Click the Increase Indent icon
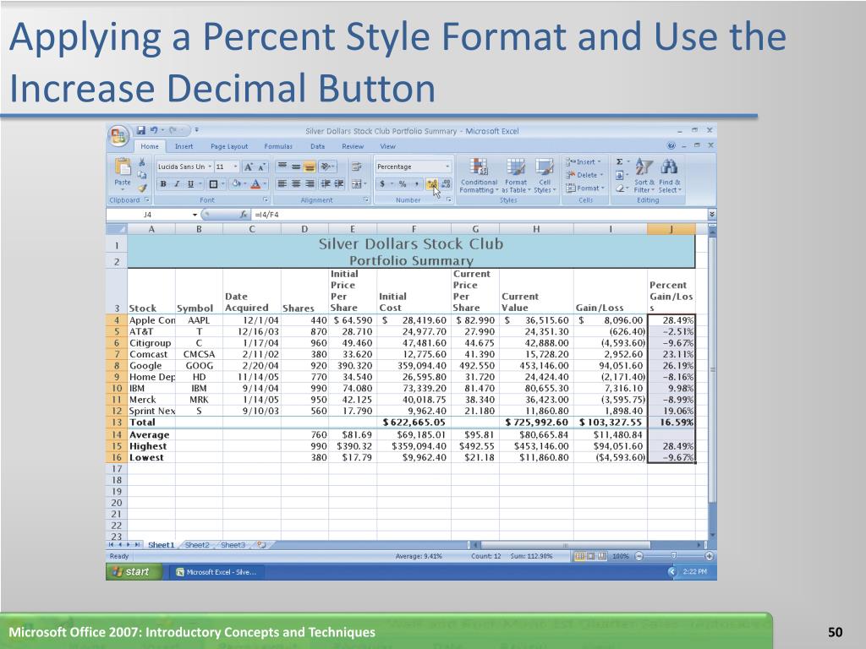The height and width of the screenshot is (649, 866). click(x=338, y=183)
